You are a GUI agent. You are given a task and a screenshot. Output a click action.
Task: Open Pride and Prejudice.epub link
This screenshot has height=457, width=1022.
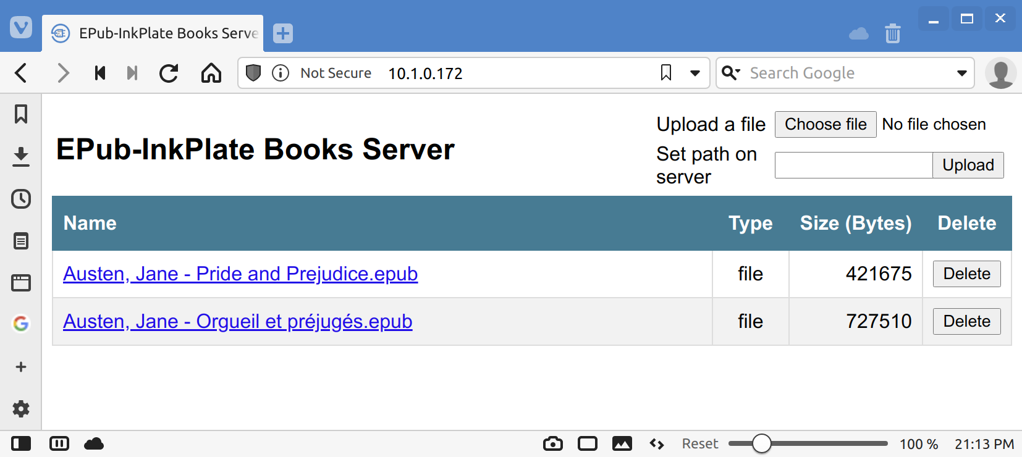[240, 274]
